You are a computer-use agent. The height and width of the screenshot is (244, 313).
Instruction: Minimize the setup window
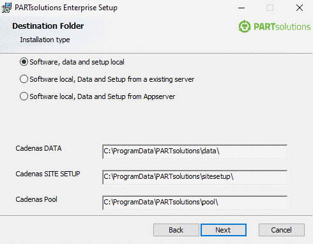[241, 8]
